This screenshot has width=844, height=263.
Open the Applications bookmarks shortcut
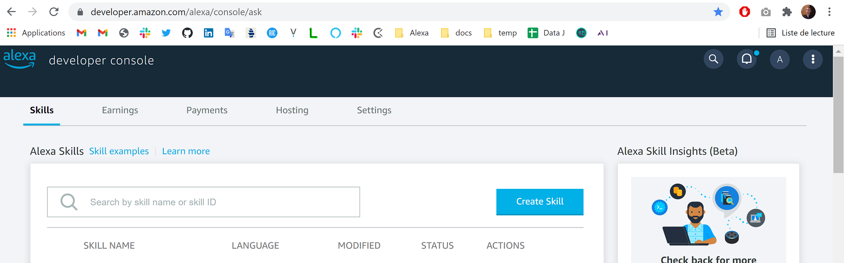point(36,33)
